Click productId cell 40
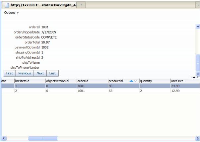The height and width of the screenshot is (142, 200). tap(124, 86)
